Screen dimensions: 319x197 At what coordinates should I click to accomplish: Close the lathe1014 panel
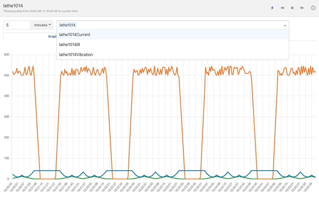click(313, 8)
